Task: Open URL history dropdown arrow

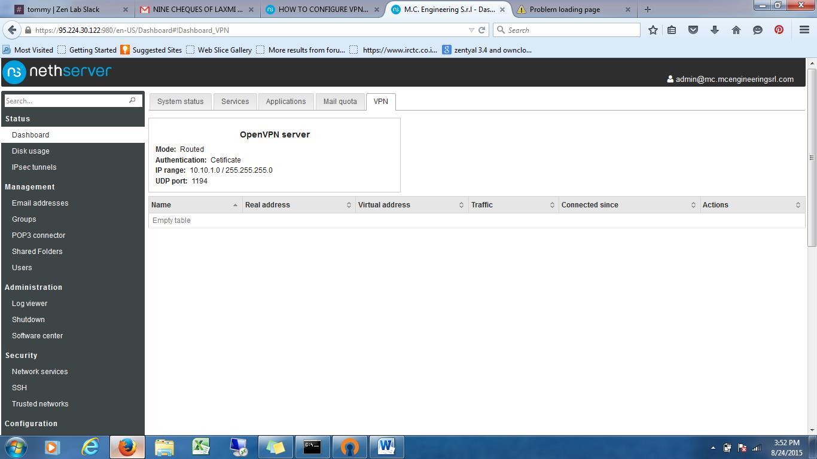Action: pyautogui.click(x=471, y=30)
